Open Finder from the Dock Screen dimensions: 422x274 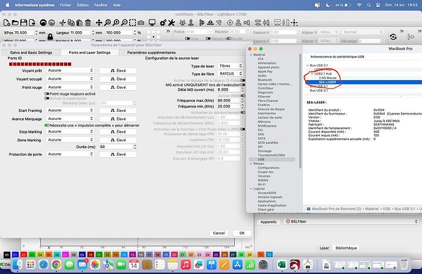(x=18, y=265)
